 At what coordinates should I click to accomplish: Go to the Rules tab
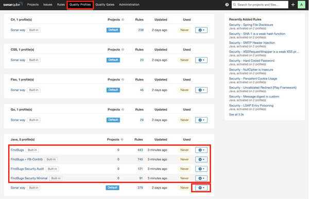[61, 5]
